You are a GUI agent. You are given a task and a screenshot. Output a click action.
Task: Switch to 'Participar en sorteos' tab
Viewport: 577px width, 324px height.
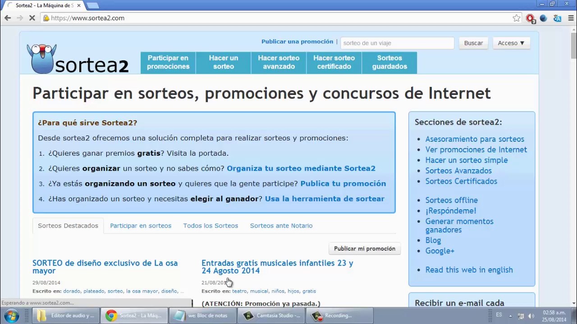[x=141, y=226]
